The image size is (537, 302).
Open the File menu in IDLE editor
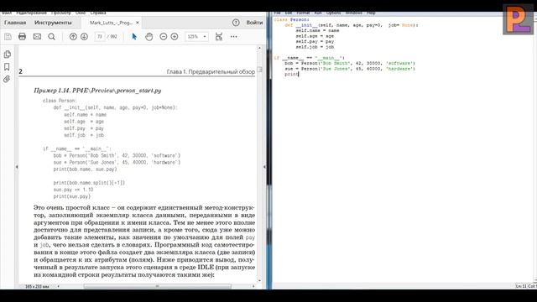tap(277, 13)
